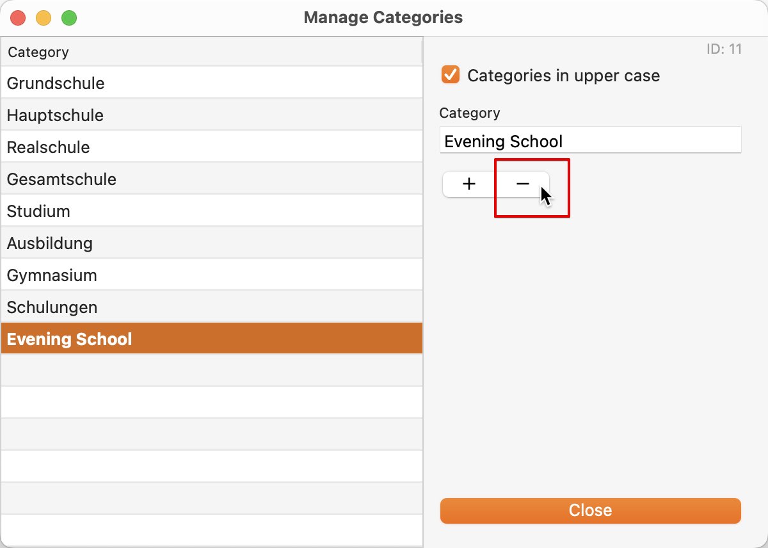Image resolution: width=768 pixels, height=548 pixels.
Task: Select the Realschule category row
Action: 211,147
